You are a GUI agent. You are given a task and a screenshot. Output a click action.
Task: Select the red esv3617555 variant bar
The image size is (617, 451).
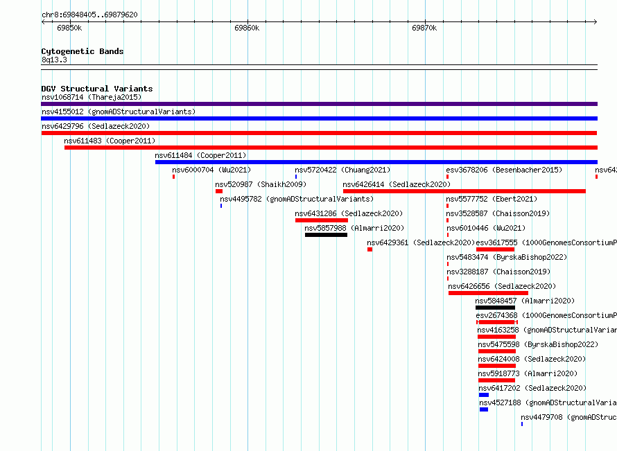coord(496,249)
